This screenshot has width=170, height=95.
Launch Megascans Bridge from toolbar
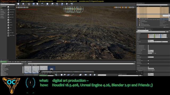(x=47, y=4)
